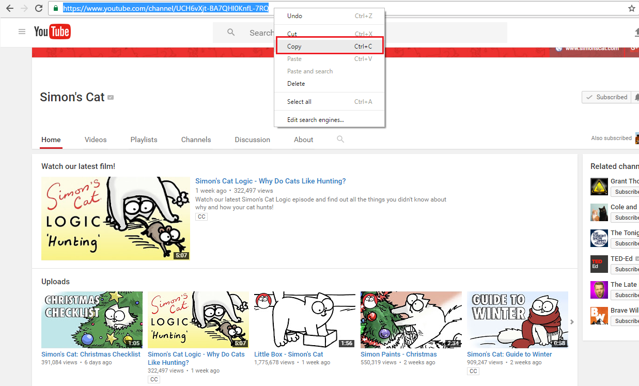This screenshot has height=386, width=639.
Task: Open Edit search engines from context menu
Action: click(330, 120)
